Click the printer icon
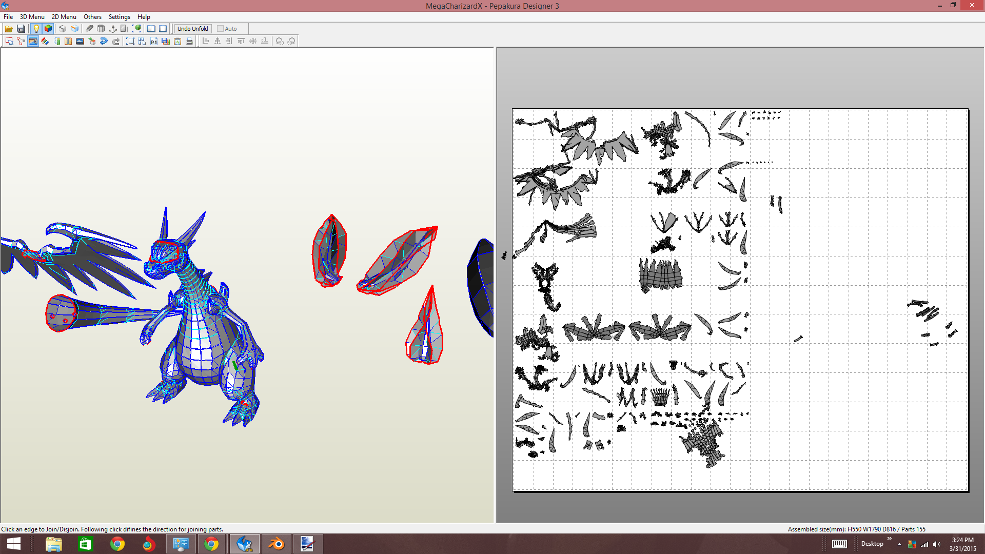 click(x=189, y=41)
